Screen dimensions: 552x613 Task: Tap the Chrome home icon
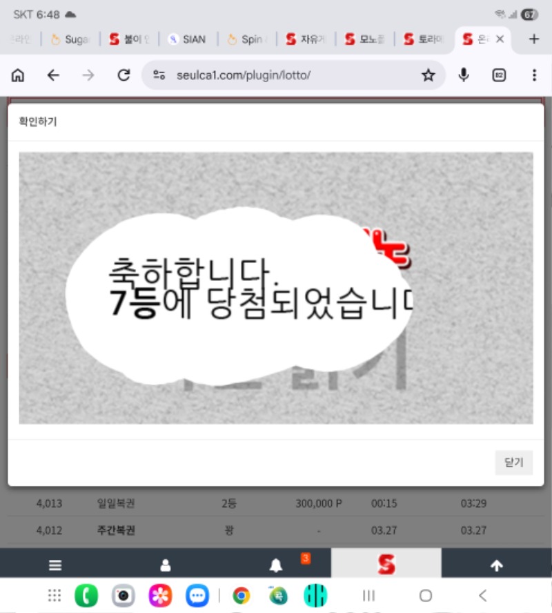(18, 75)
